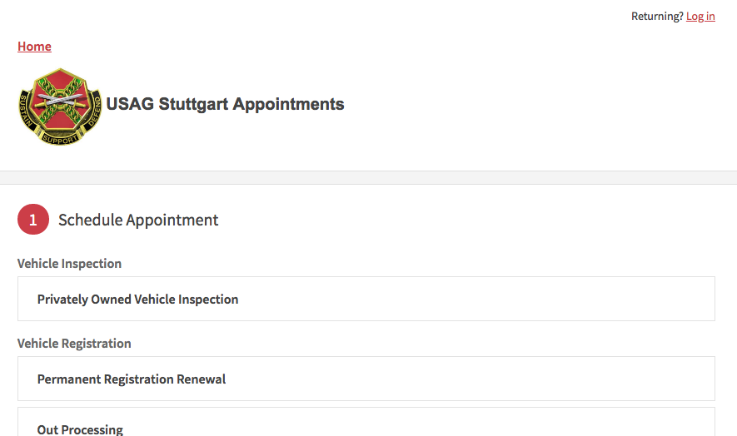Click the Vehicle Registration category label
This screenshot has height=436, width=737.
(74, 344)
